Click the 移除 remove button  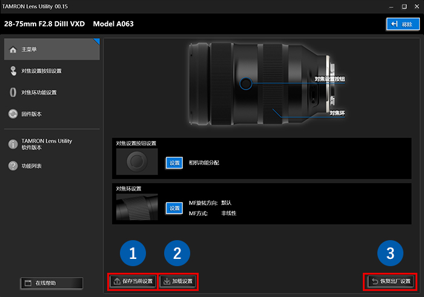tap(403, 24)
